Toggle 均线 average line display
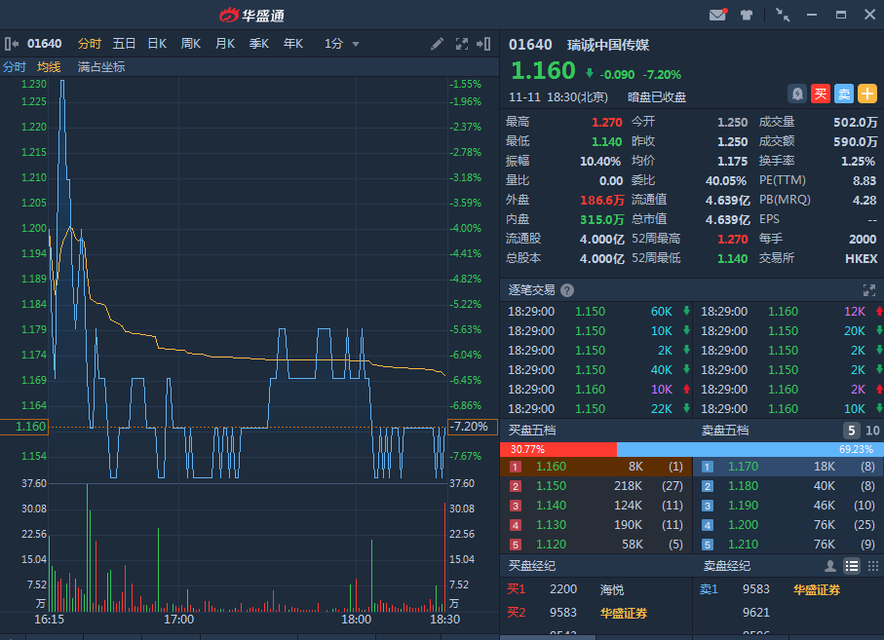884x640 pixels. [x=49, y=67]
